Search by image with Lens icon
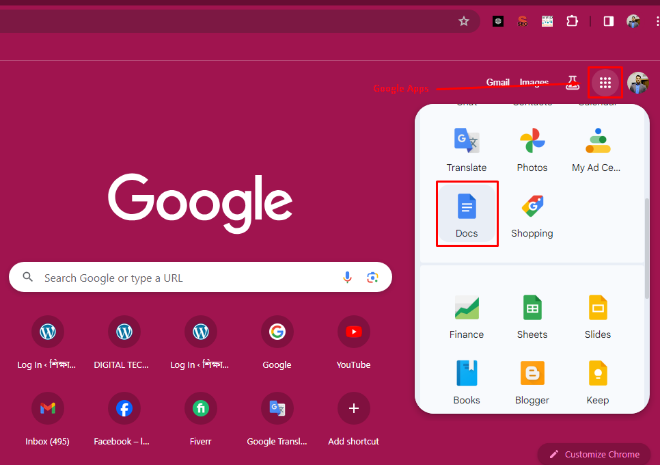 372,277
